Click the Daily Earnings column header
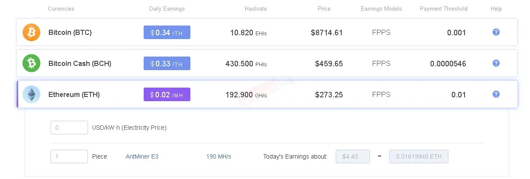530x179 pixels. (167, 9)
